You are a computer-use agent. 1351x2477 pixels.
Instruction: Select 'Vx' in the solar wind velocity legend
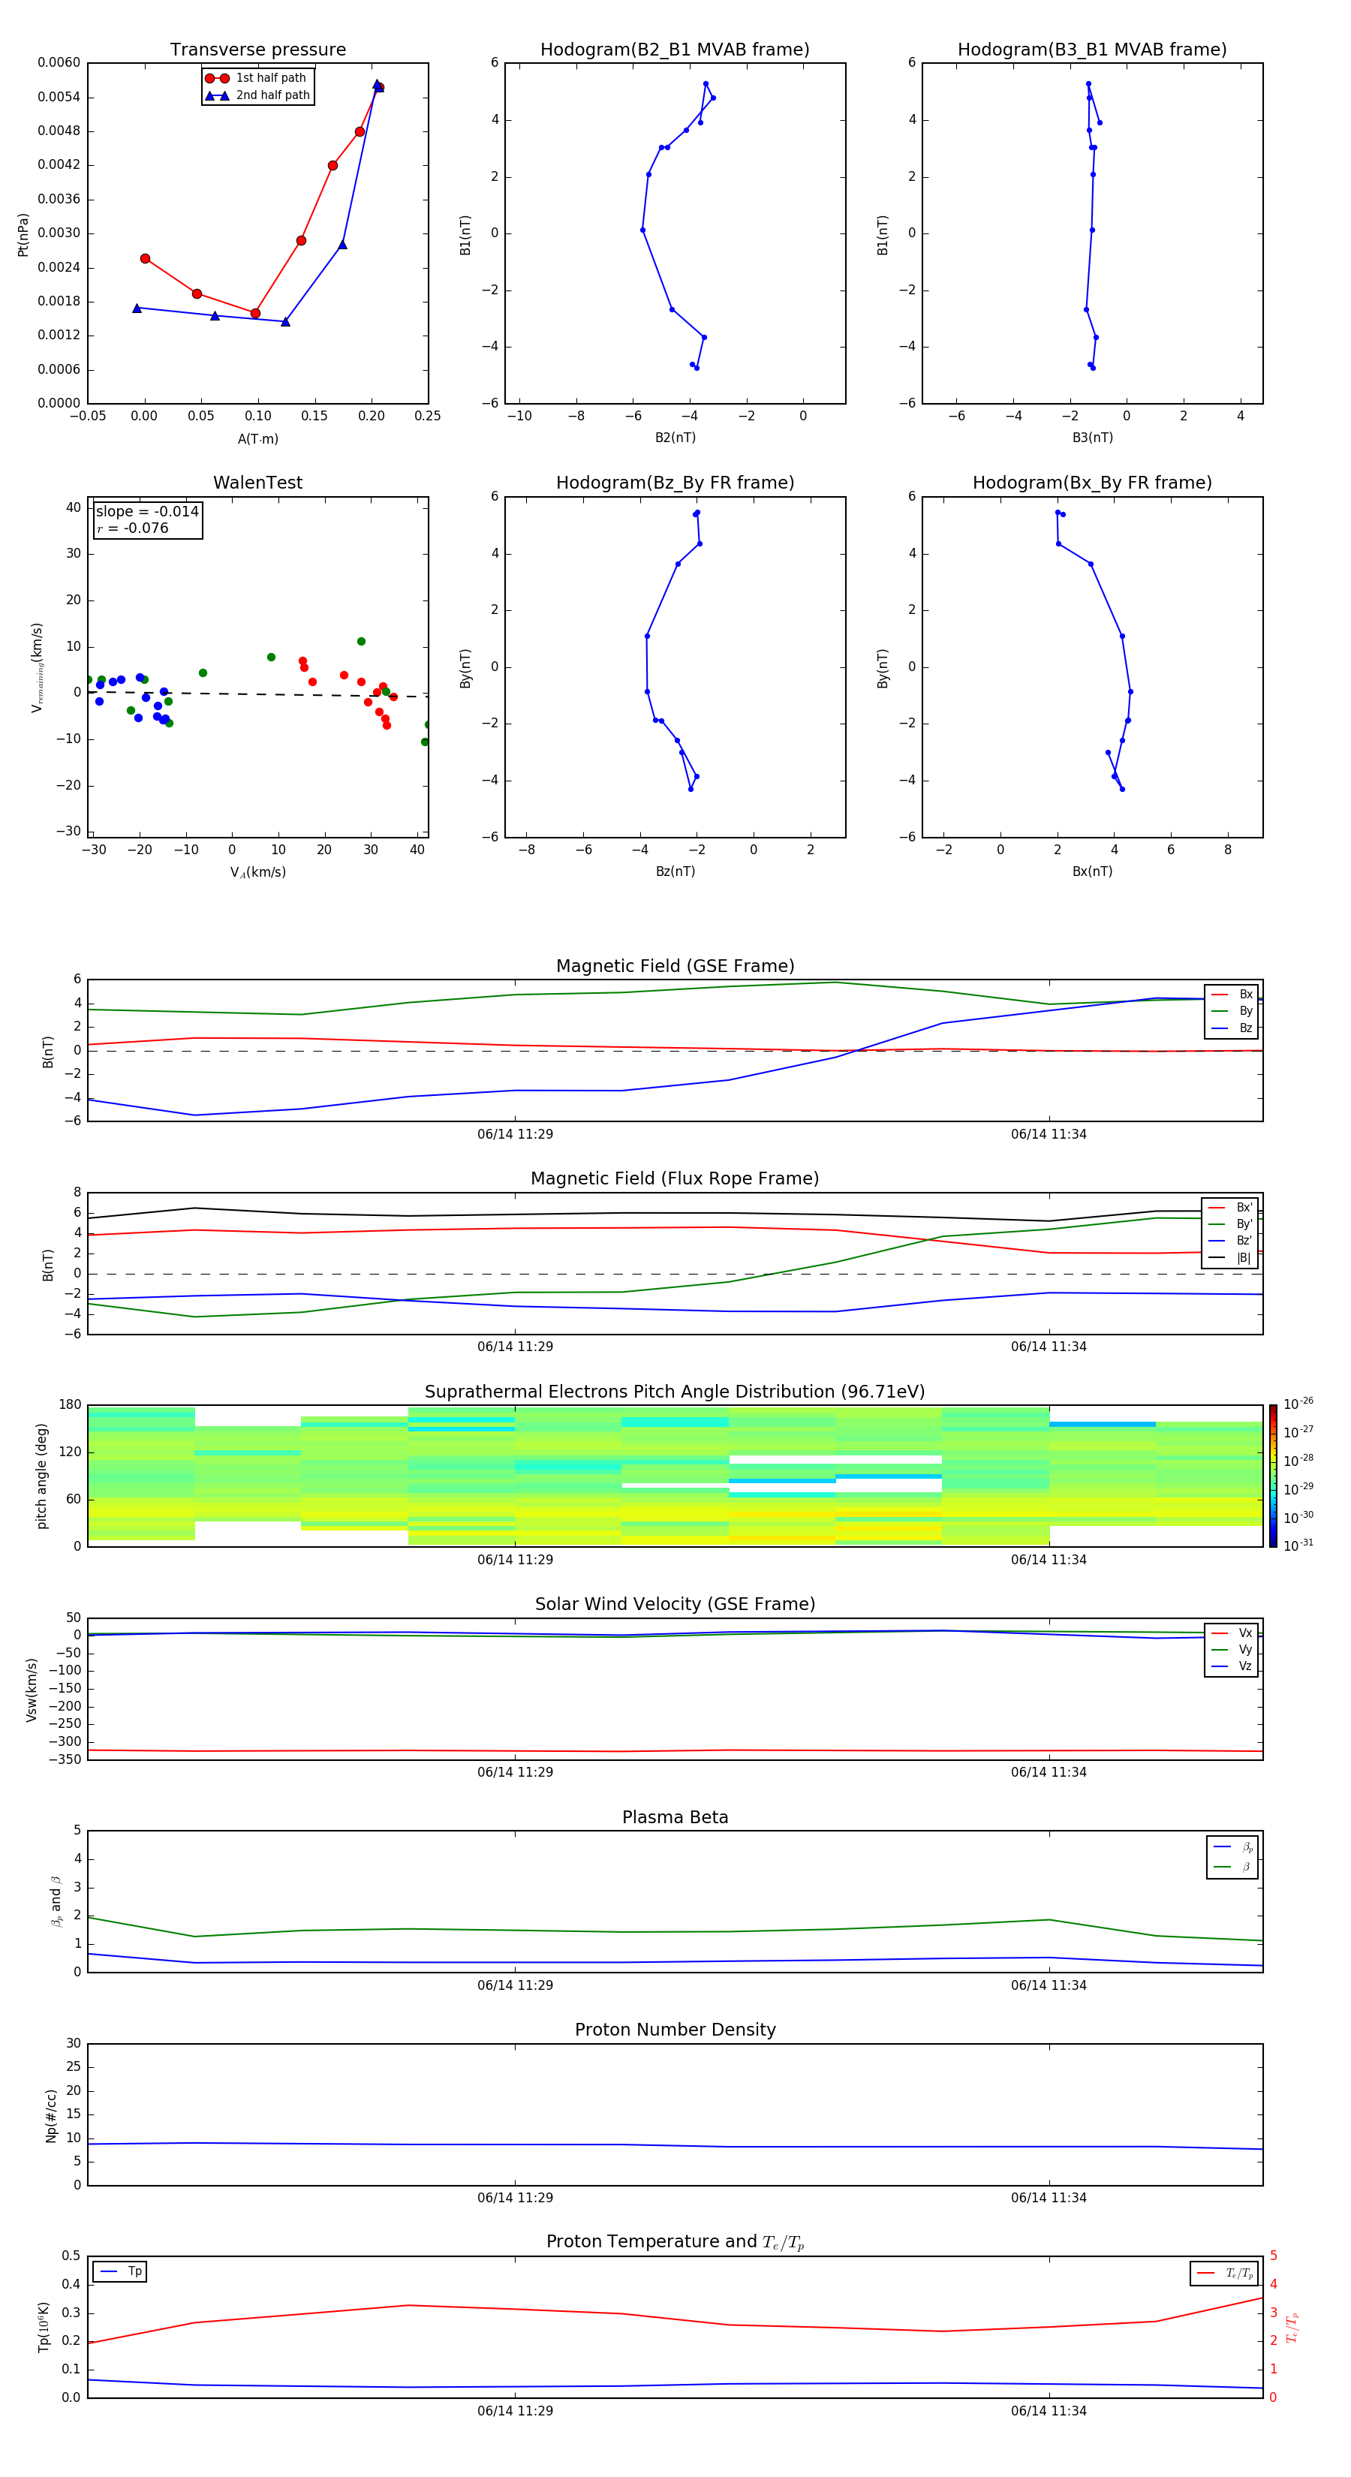tap(1232, 1633)
